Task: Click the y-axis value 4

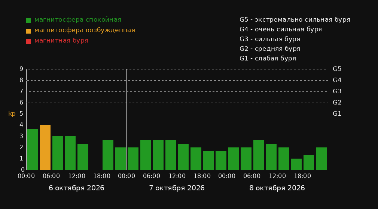Action: 21,125
